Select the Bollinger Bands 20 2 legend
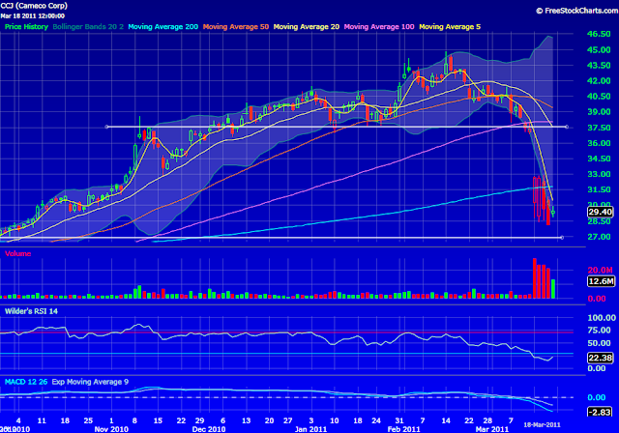619x433 pixels. [88, 27]
